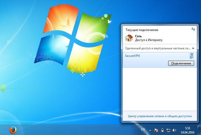Click the battery power tray icon

[x=162, y=130]
